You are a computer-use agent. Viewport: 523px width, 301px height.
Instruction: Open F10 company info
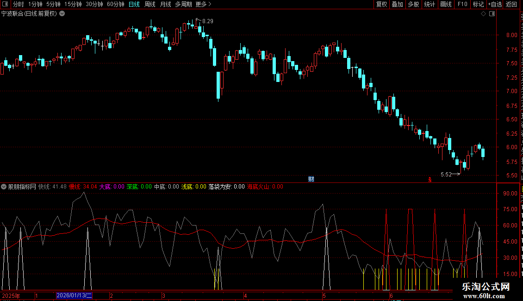tap(462, 4)
